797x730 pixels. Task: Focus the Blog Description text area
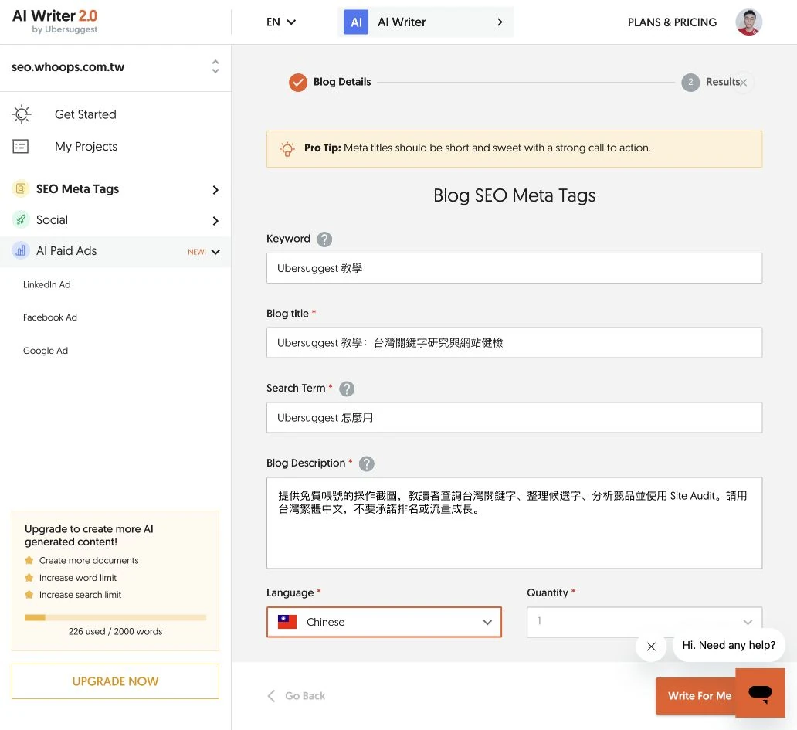(514, 523)
